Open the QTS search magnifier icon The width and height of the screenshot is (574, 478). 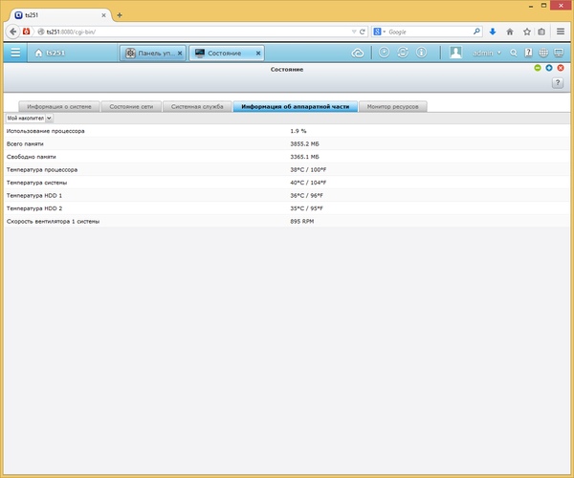point(513,53)
